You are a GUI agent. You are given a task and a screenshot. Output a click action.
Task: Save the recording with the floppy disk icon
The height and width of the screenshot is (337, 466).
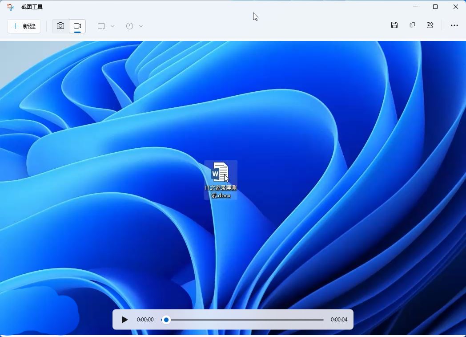click(394, 25)
